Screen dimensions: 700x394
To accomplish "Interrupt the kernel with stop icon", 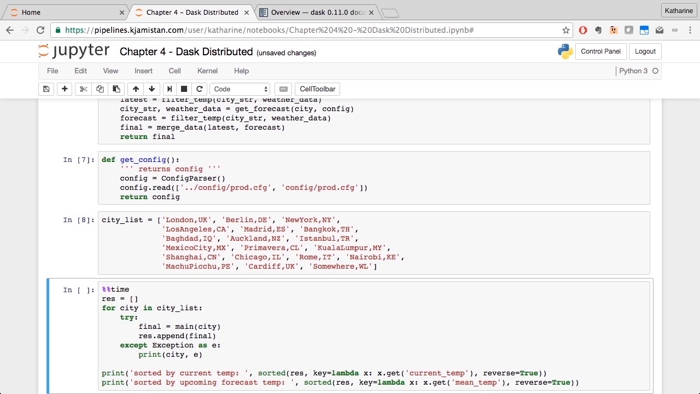I will pyautogui.click(x=184, y=89).
